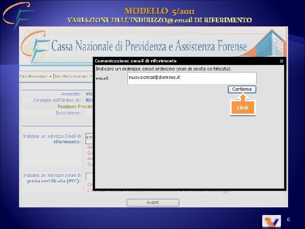Click the Cassa Forense logo in page header
305x229 pixels.
(x=36, y=46)
